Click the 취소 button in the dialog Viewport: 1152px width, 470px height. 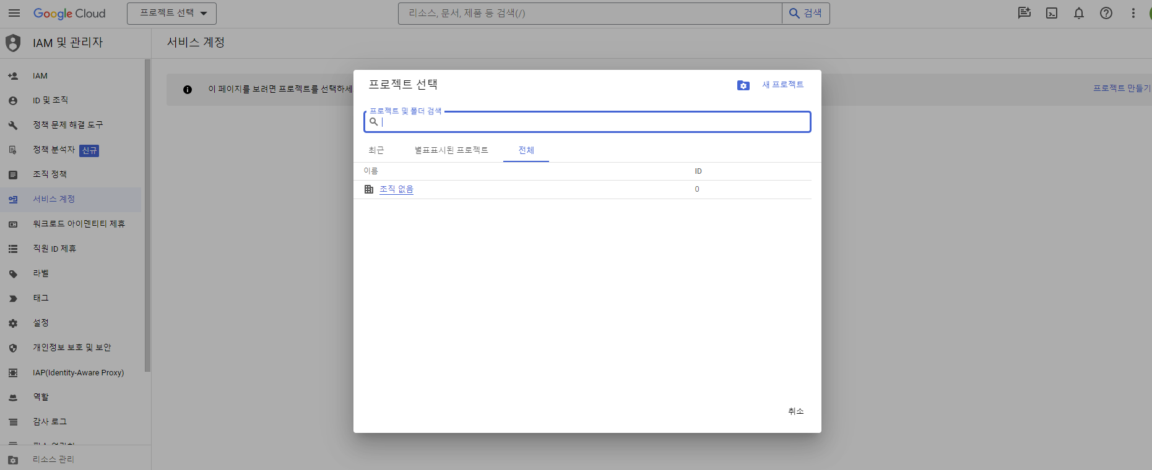click(795, 411)
